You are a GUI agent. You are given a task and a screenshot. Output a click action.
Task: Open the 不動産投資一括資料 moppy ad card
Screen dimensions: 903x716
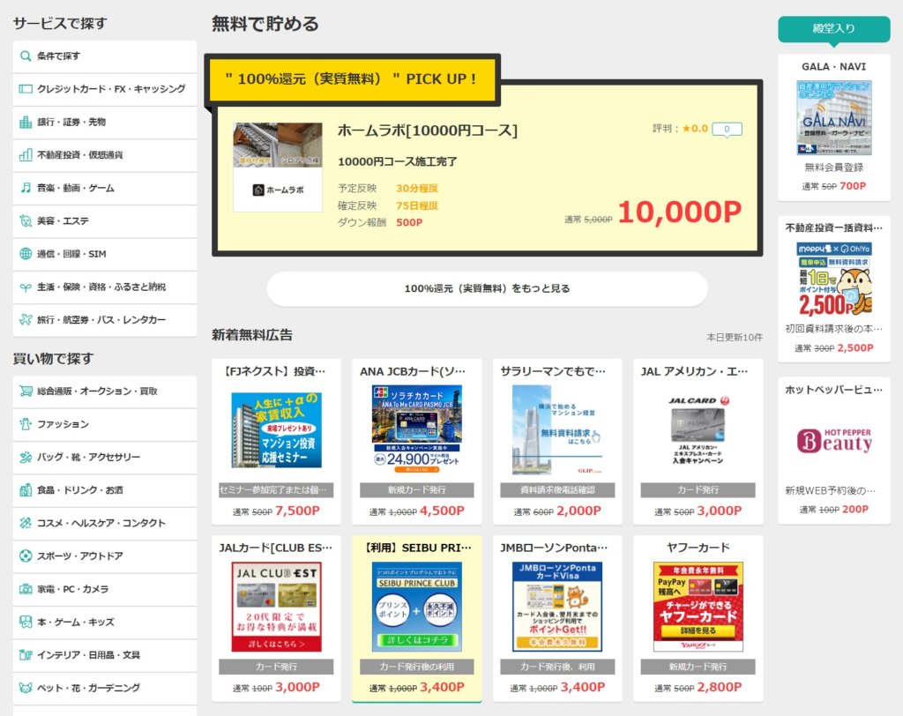coord(834,288)
